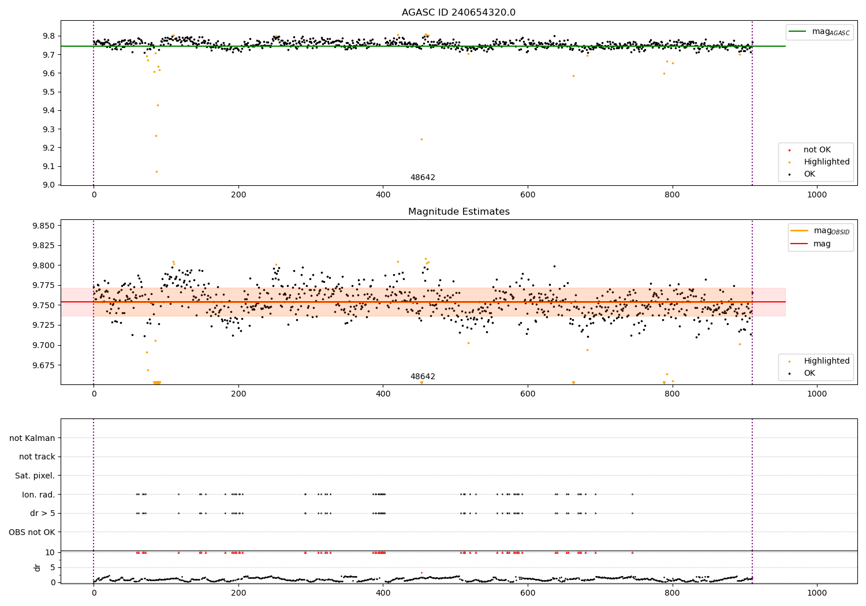Click the 9.800 y-axis tick label
This screenshot has height=606, width=866.
pos(43,265)
